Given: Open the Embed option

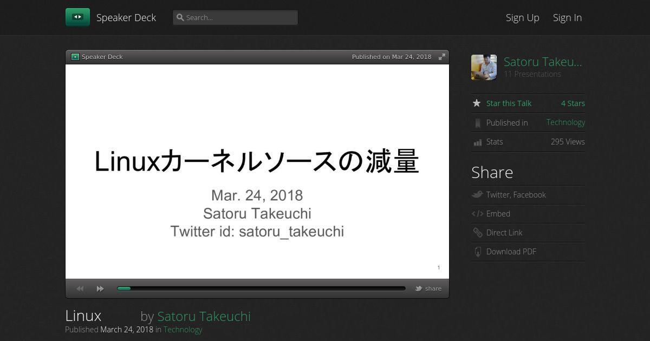Looking at the screenshot, I should [498, 214].
